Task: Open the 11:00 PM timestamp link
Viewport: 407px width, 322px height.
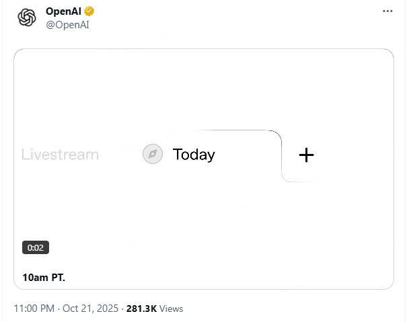Action: [x=34, y=309]
